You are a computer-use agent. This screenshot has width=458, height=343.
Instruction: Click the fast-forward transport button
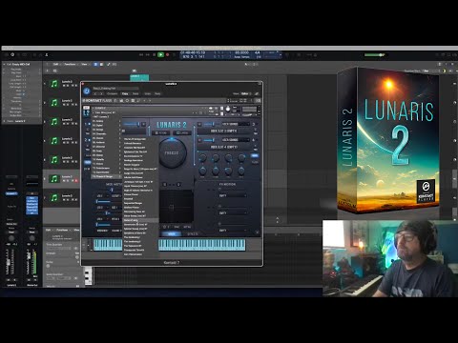click(x=148, y=54)
